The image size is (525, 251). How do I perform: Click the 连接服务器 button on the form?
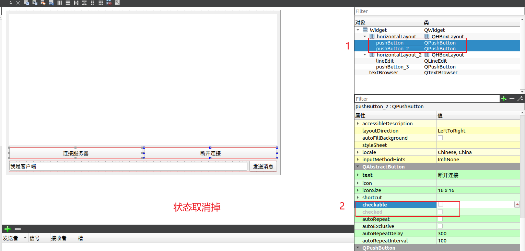[75, 153]
